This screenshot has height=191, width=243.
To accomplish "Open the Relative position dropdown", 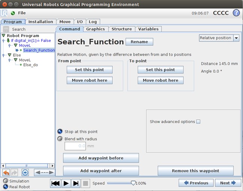I will (236, 38).
